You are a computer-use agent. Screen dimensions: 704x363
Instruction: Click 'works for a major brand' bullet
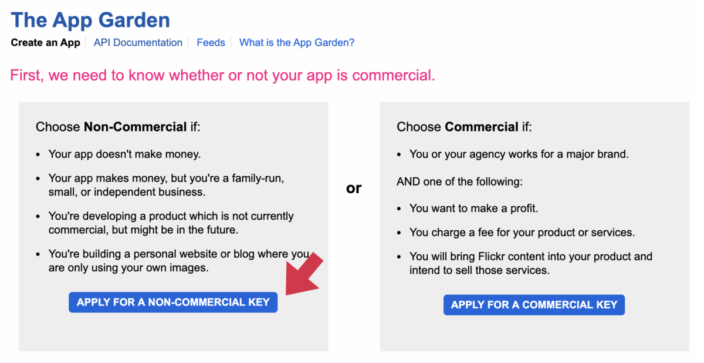pos(519,154)
